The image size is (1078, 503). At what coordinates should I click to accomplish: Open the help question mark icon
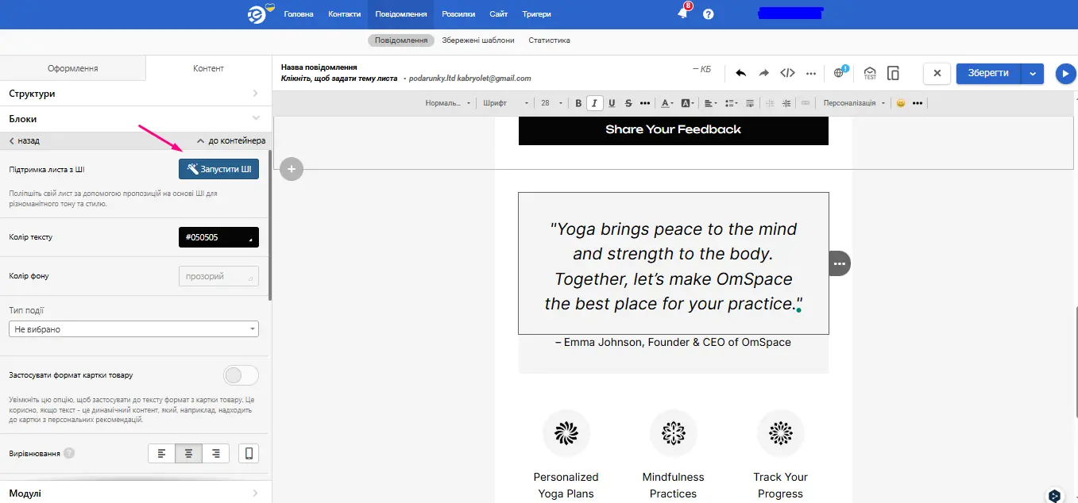coord(709,14)
